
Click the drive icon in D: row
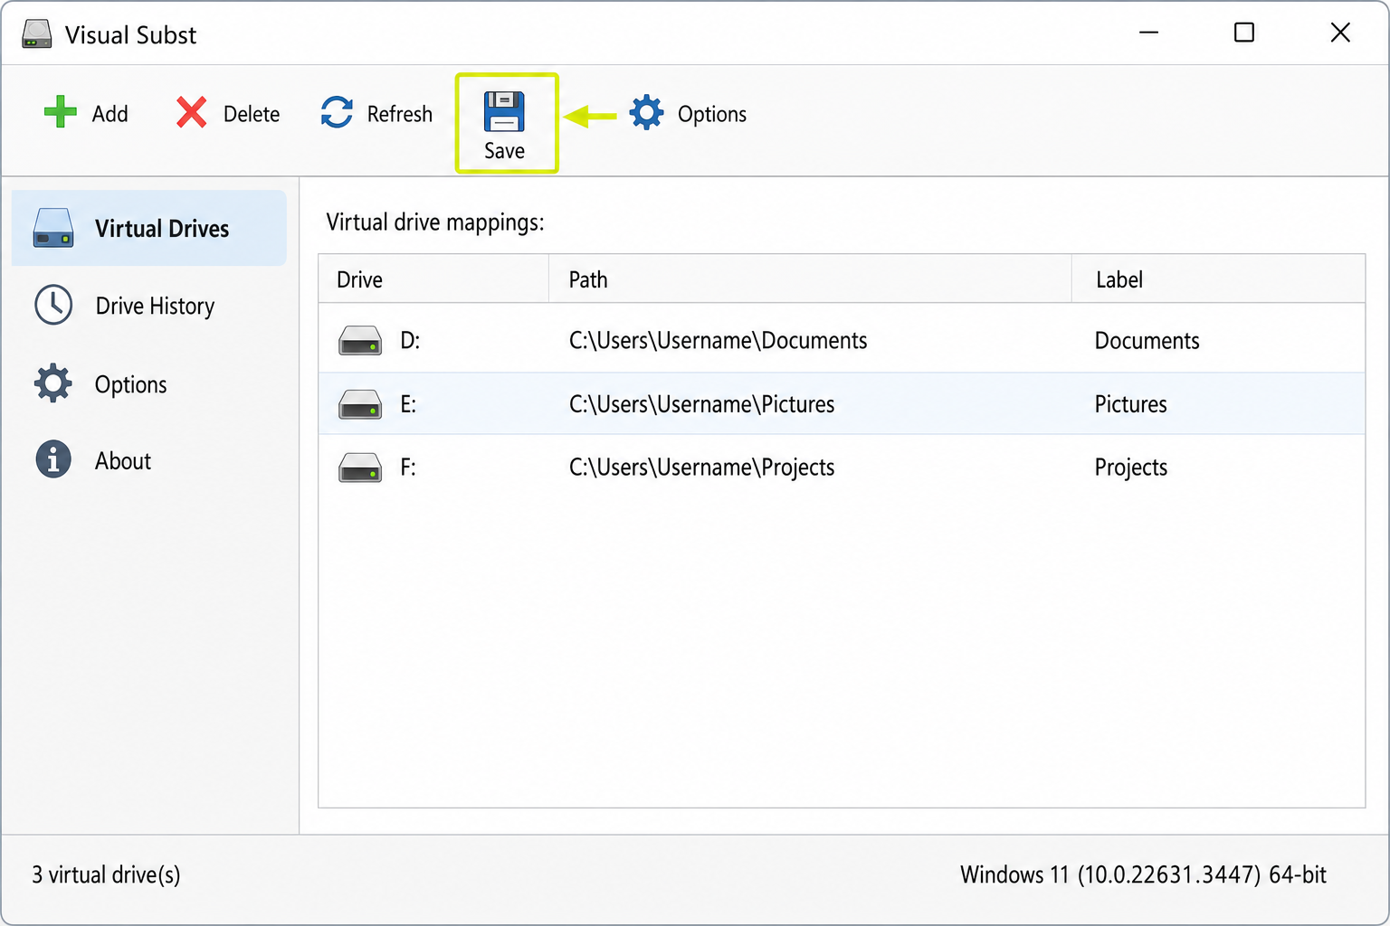coord(360,341)
